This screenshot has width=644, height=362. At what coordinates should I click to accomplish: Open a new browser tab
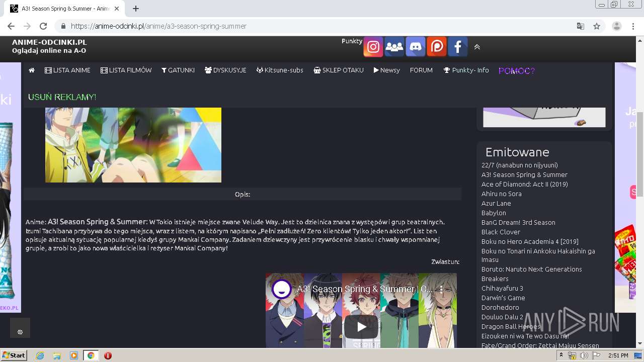coord(136,9)
